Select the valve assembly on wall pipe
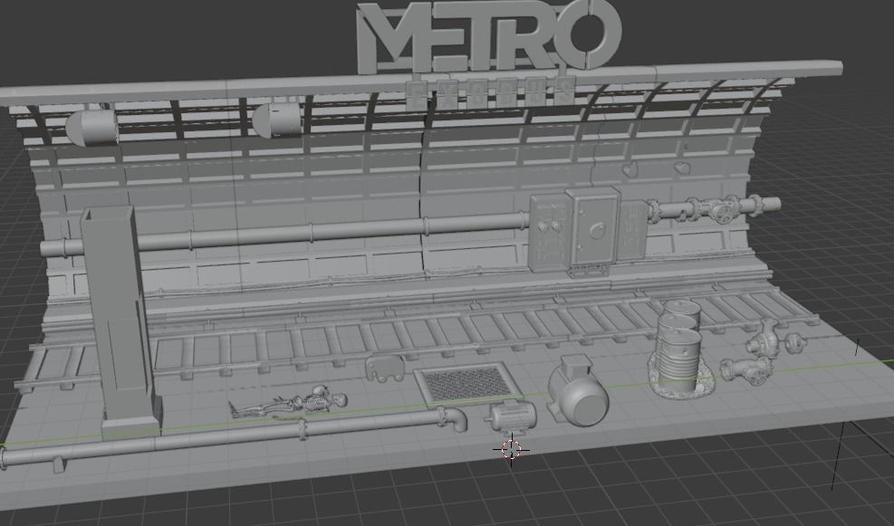Viewport: 894px width, 526px height. (713, 208)
